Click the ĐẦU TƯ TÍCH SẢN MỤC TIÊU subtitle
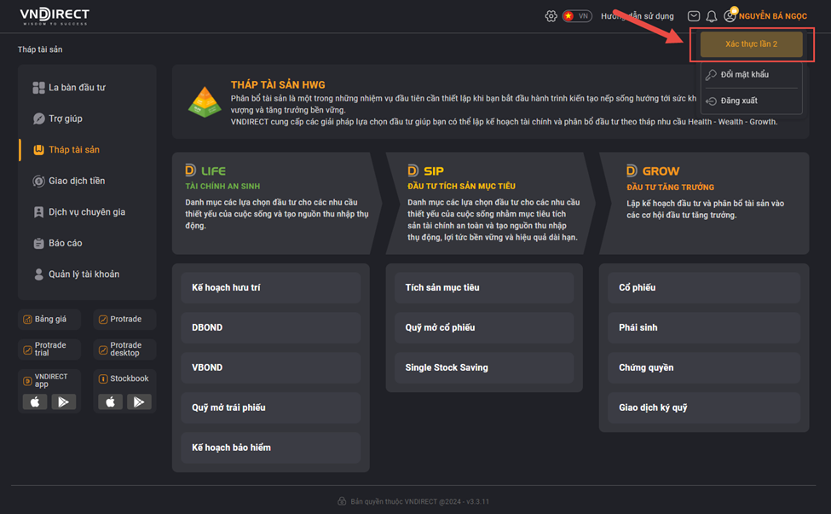This screenshot has height=514, width=831. tap(461, 186)
